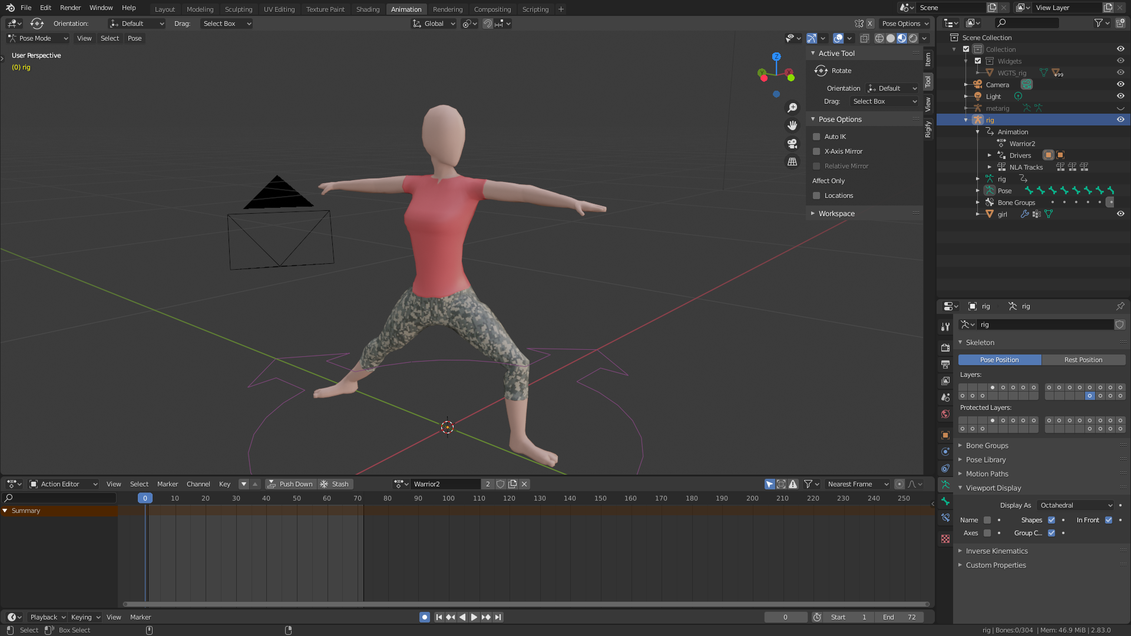Screen dimensions: 1131x636
Task: Click the zoom view magnifier icon
Action: [x=792, y=108]
